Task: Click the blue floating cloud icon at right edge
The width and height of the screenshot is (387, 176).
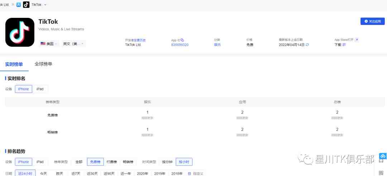Action: pos(383,156)
